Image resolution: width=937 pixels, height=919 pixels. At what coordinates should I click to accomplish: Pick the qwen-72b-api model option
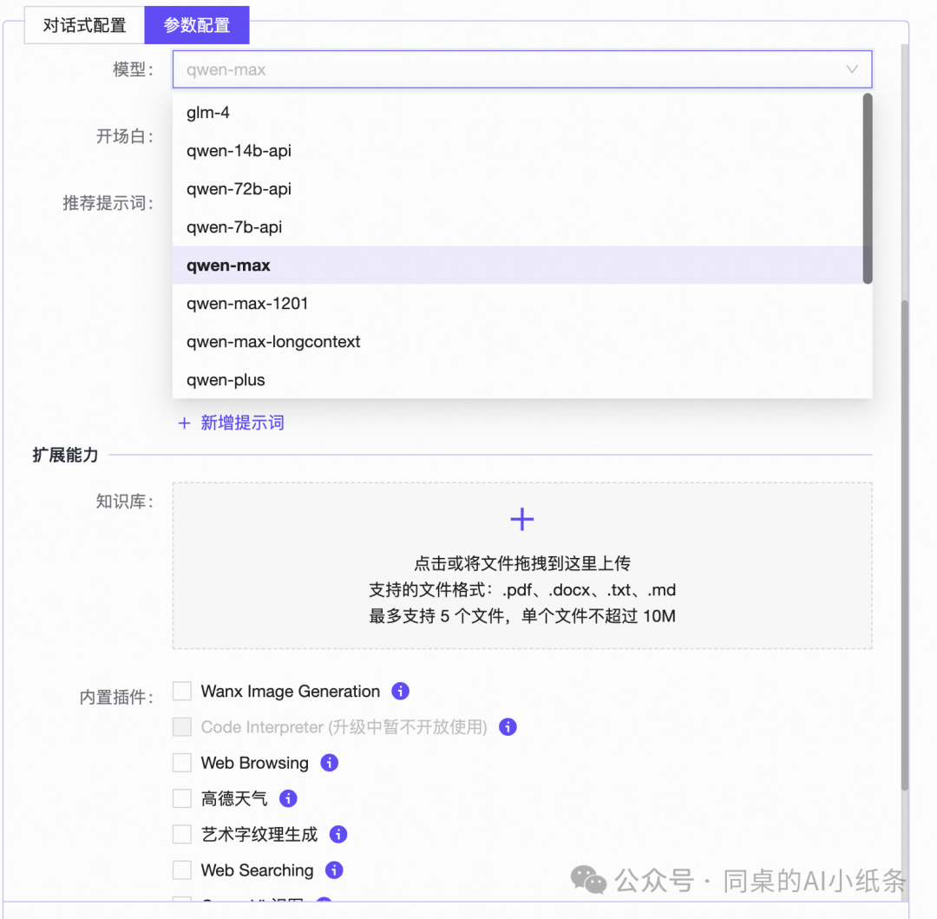(521, 189)
